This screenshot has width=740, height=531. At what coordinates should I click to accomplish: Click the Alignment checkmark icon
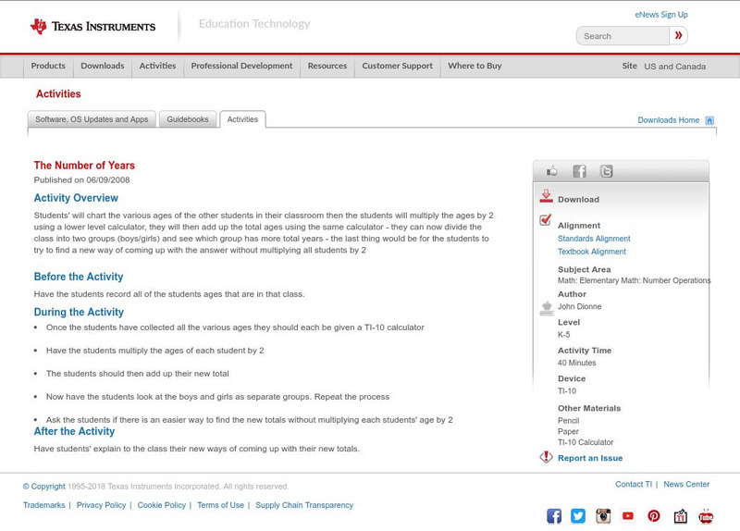coord(546,219)
